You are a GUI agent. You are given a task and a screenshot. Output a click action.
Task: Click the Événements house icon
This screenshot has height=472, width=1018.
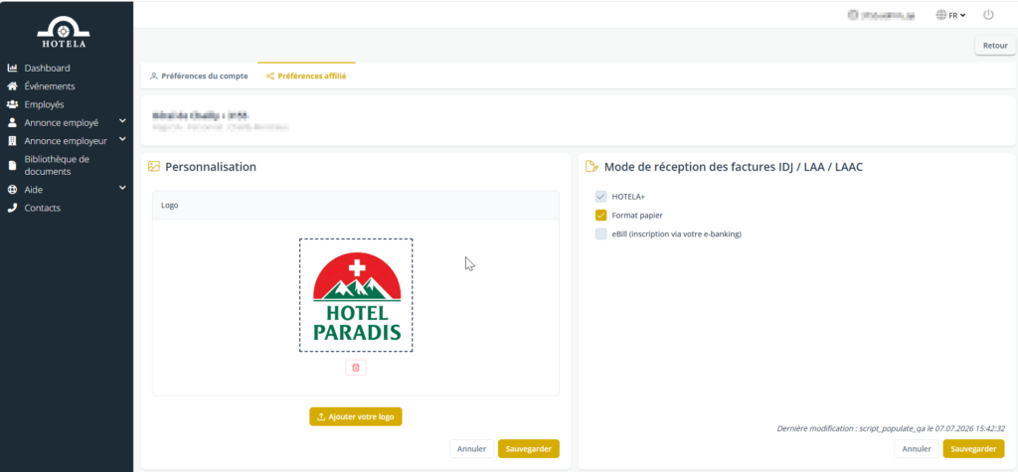point(12,86)
